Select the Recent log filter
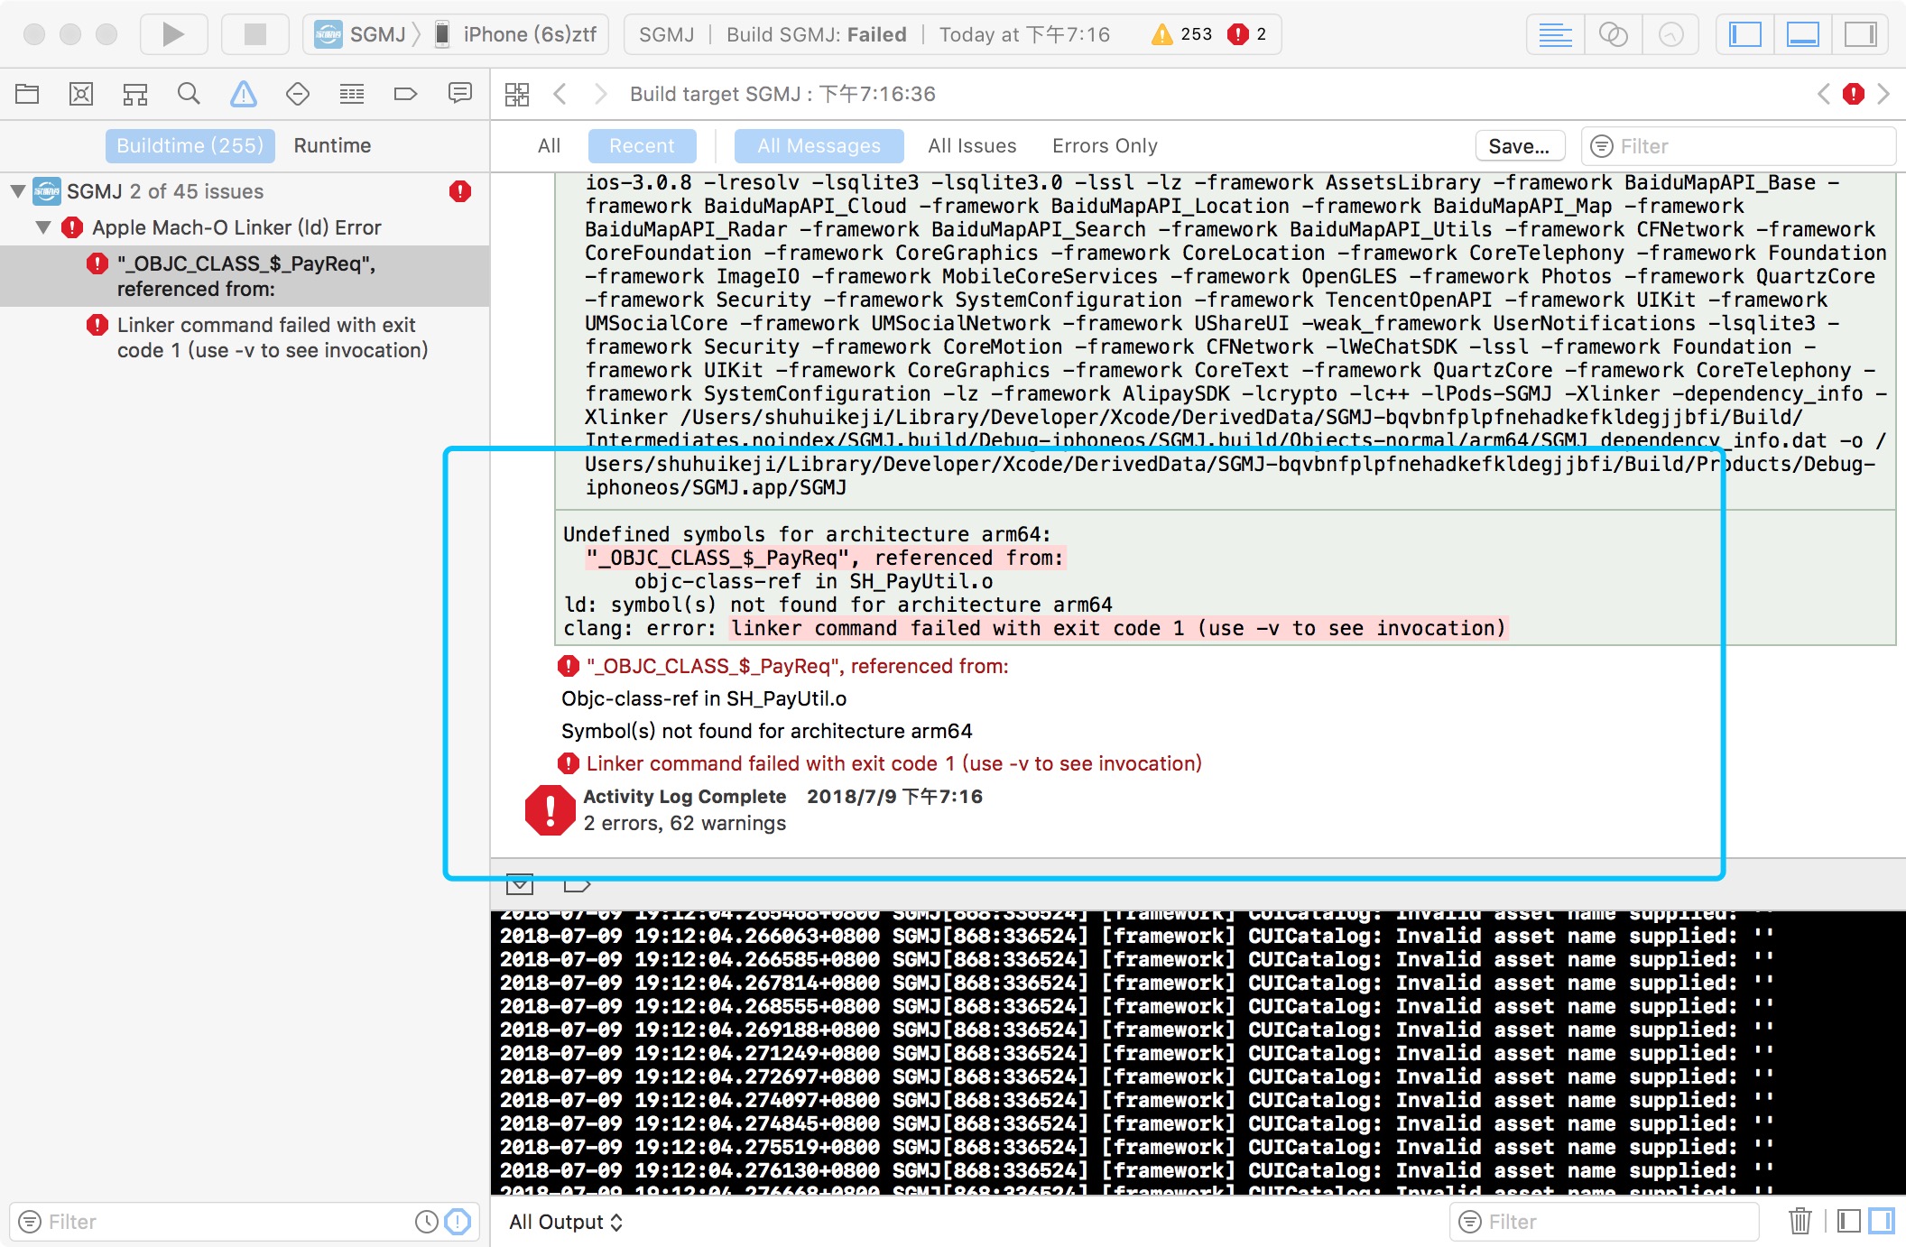1906x1247 pixels. (642, 145)
